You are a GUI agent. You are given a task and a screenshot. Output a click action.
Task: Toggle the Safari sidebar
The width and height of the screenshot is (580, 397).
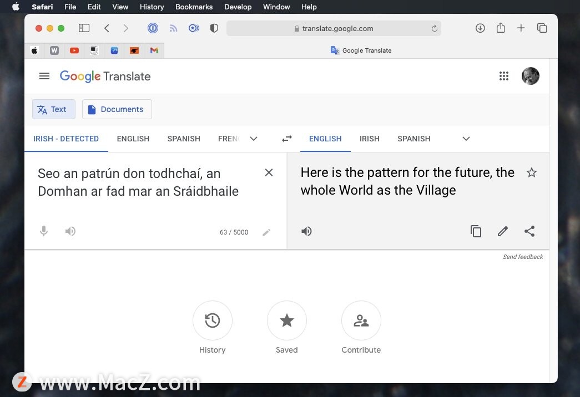click(84, 28)
